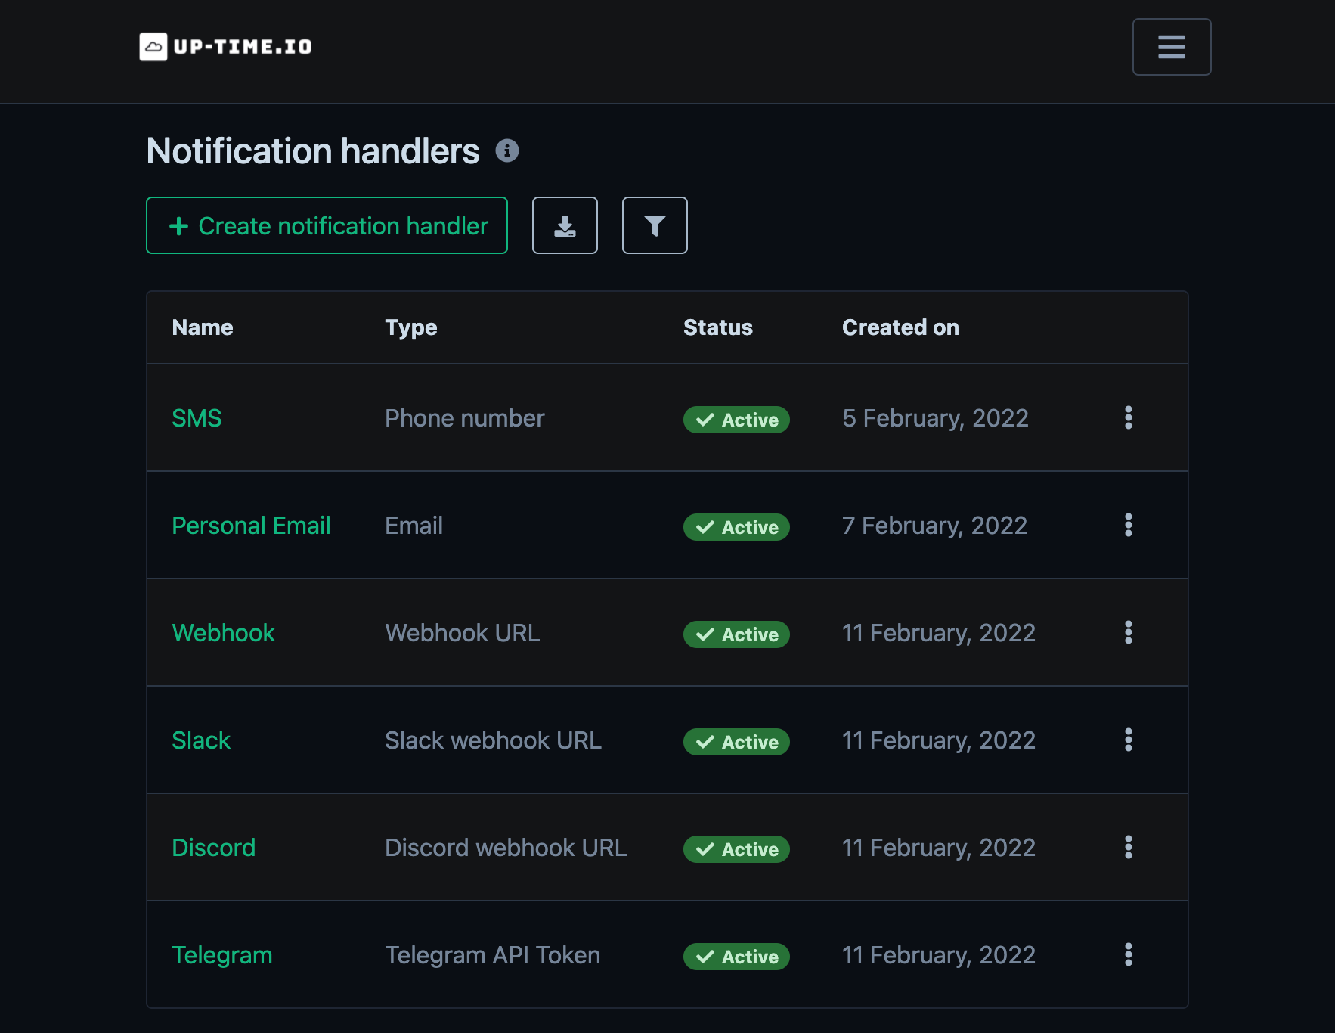Click Active badge in Slack row
The height and width of the screenshot is (1033, 1335).
click(736, 742)
